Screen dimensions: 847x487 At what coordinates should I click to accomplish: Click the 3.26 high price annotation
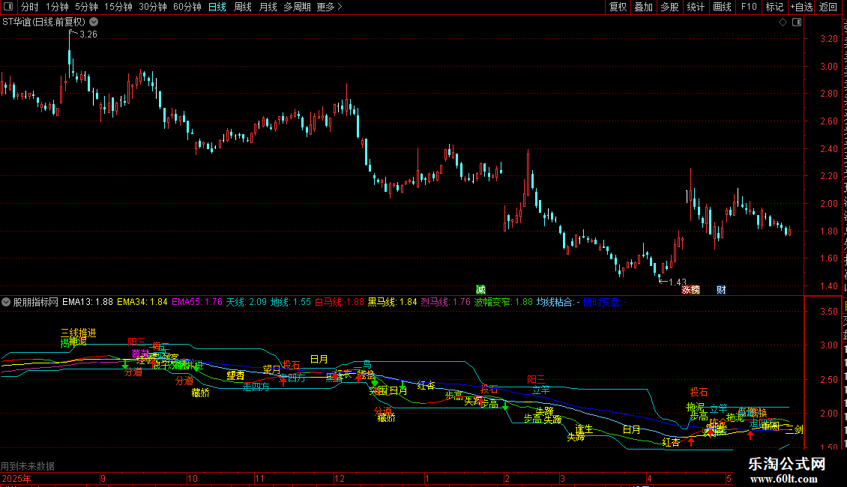pyautogui.click(x=88, y=34)
